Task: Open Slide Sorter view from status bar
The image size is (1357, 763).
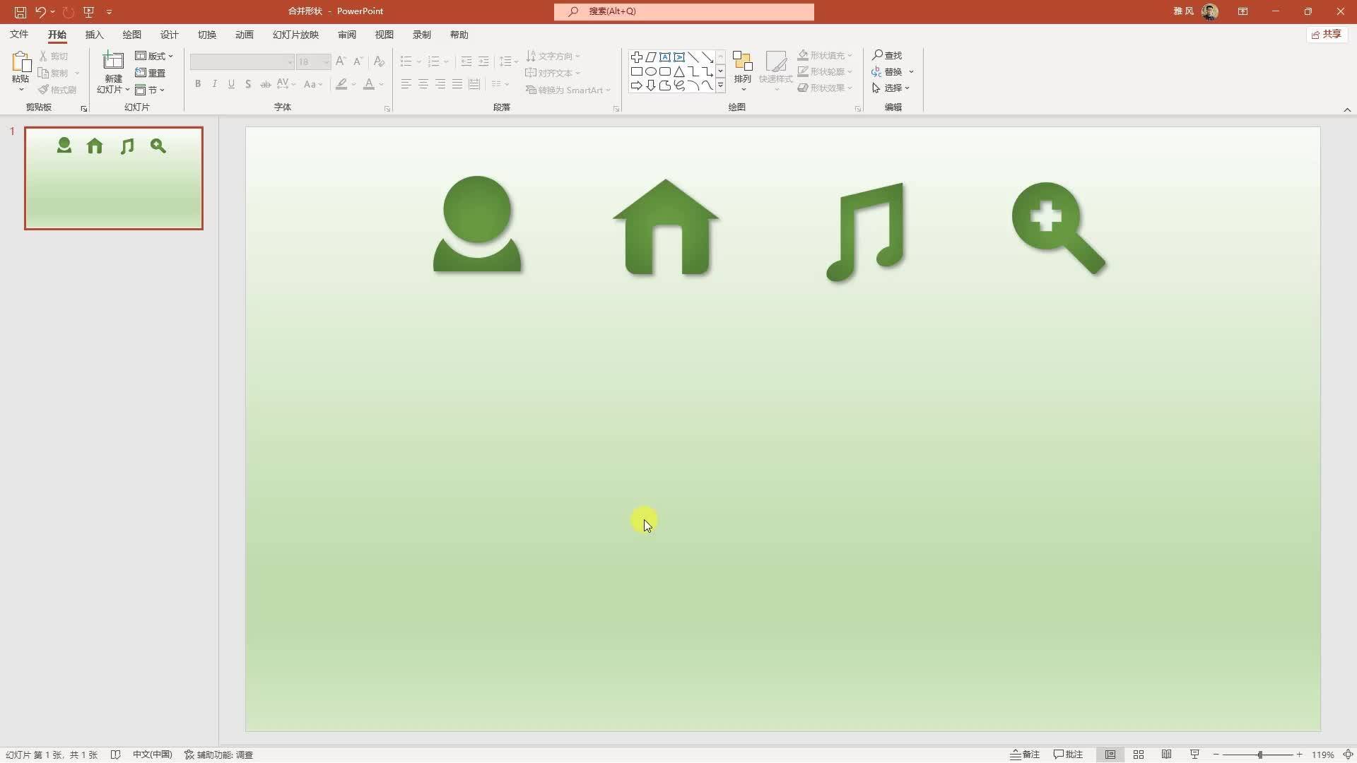Action: coord(1139,755)
